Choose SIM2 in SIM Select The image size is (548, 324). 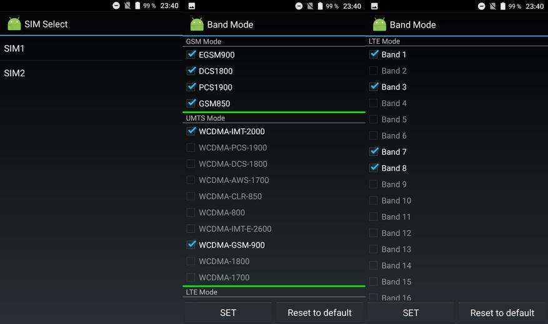[14, 73]
